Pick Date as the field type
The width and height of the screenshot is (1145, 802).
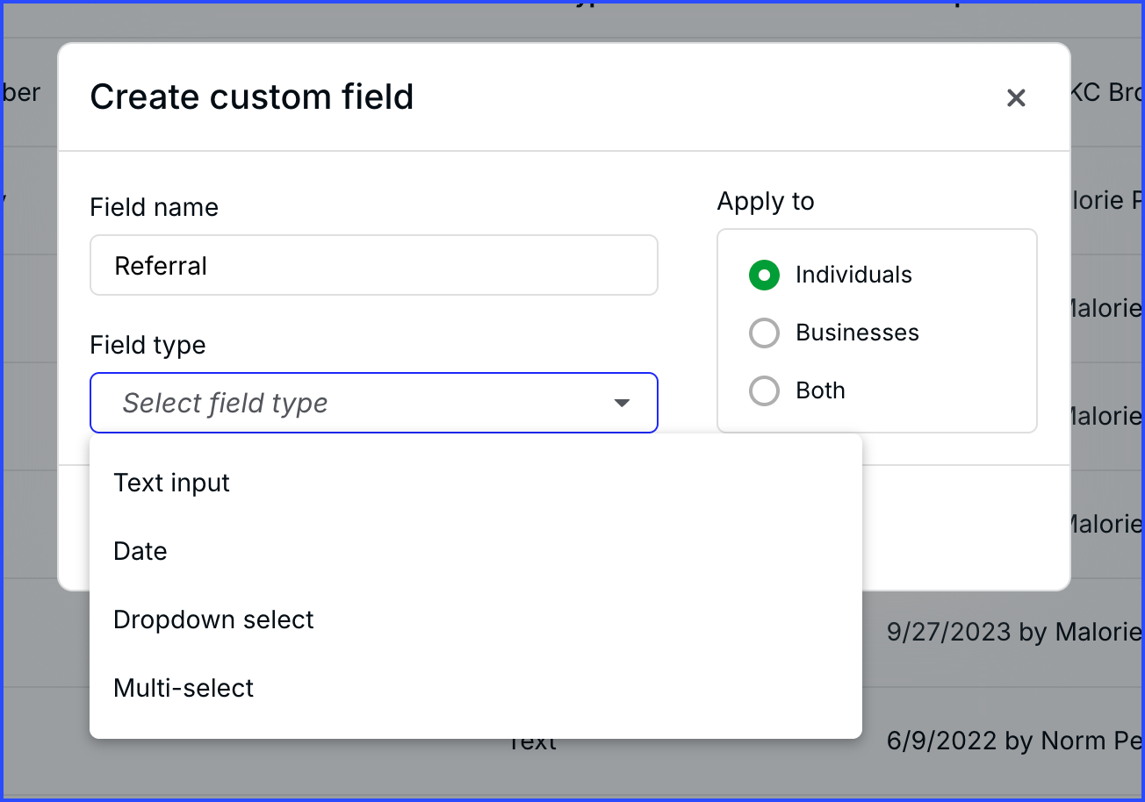tap(140, 551)
